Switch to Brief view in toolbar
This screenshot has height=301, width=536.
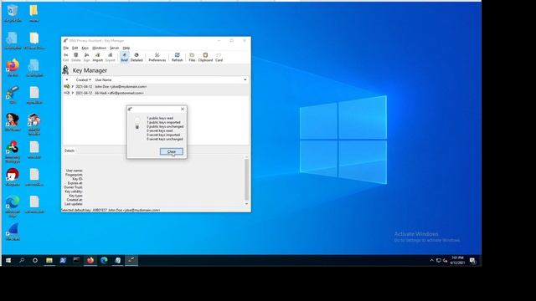point(124,57)
